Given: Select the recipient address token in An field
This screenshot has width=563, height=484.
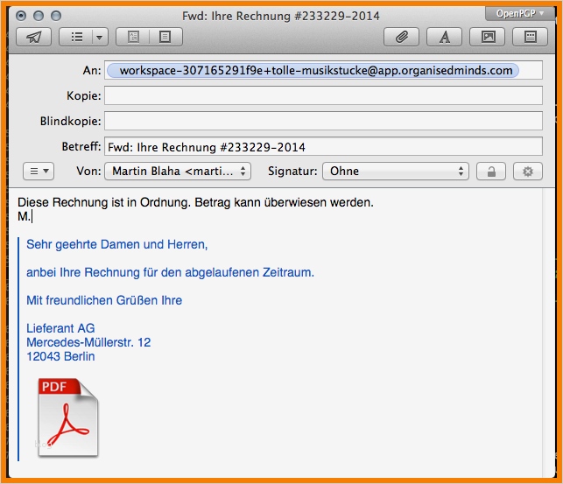Looking at the screenshot, I should pos(313,70).
